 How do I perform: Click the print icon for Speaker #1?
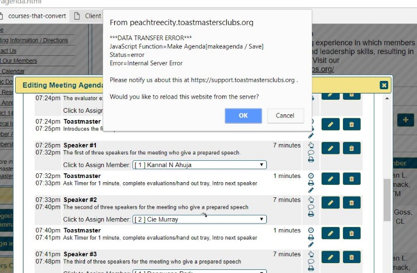point(311,160)
